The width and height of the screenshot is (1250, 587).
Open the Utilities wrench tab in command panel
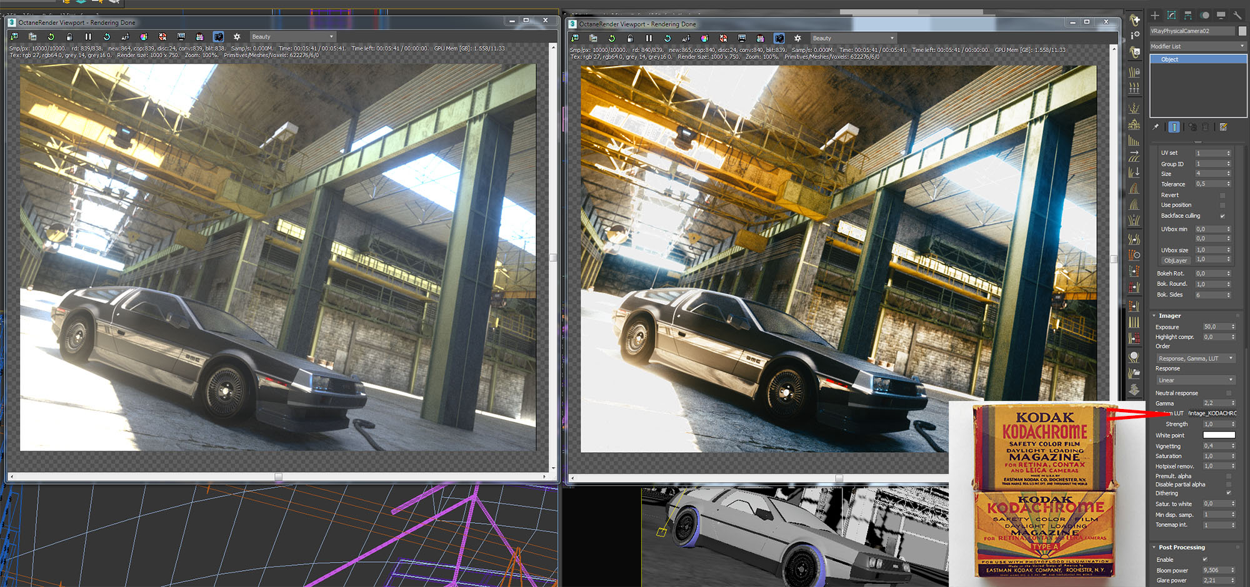point(1237,16)
